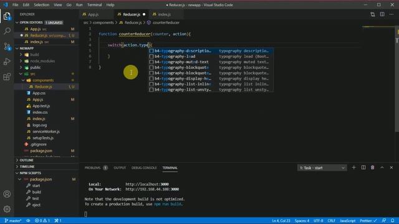Click the CRLF line ending status item
The image size is (399, 224).
331,221
